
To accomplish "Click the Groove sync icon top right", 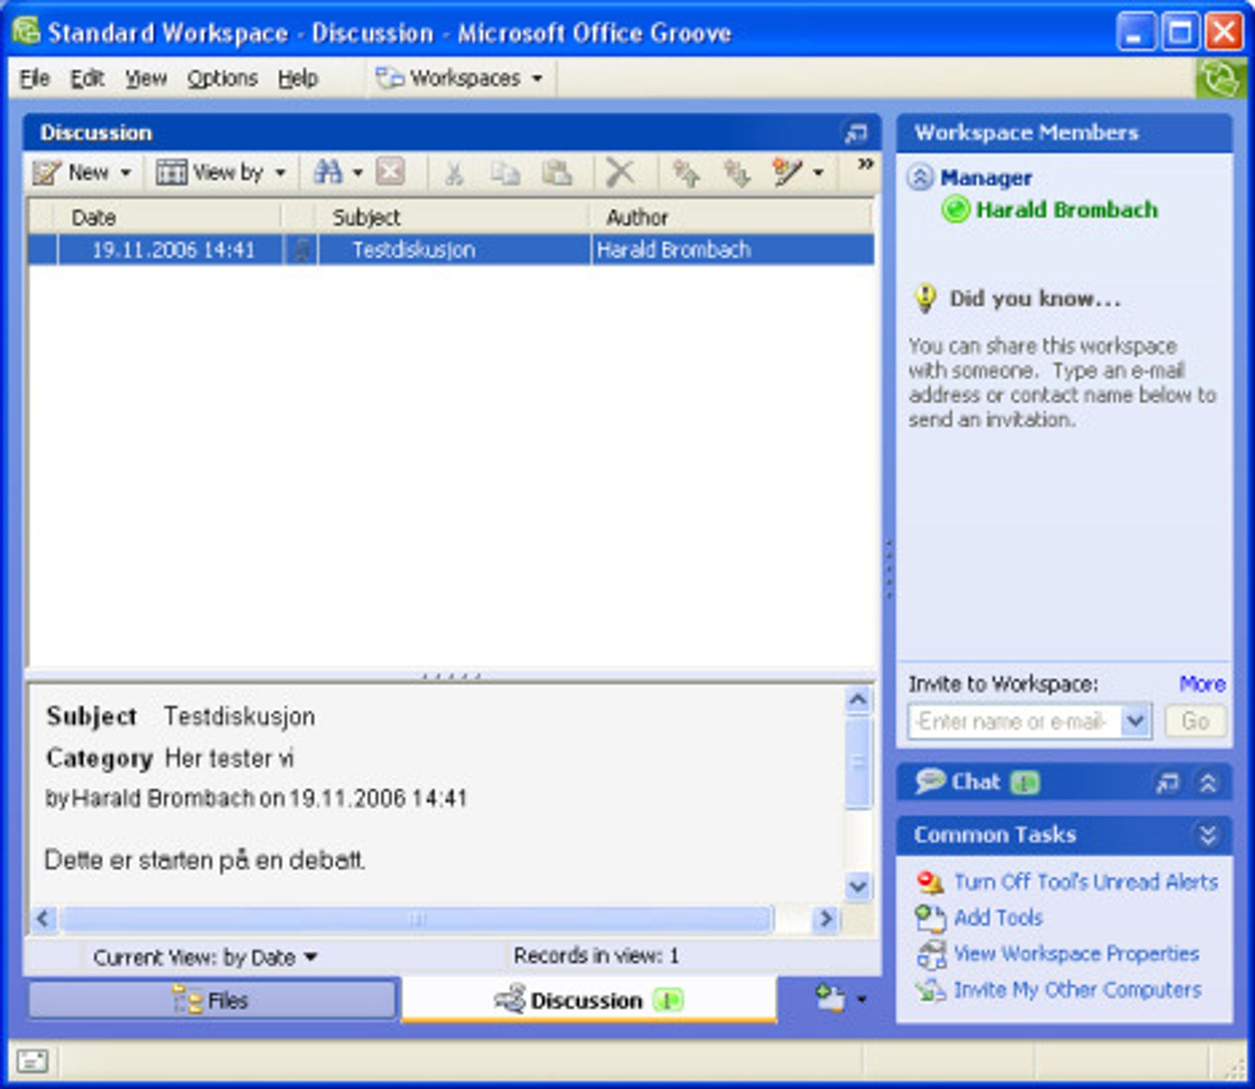I will 1220,78.
